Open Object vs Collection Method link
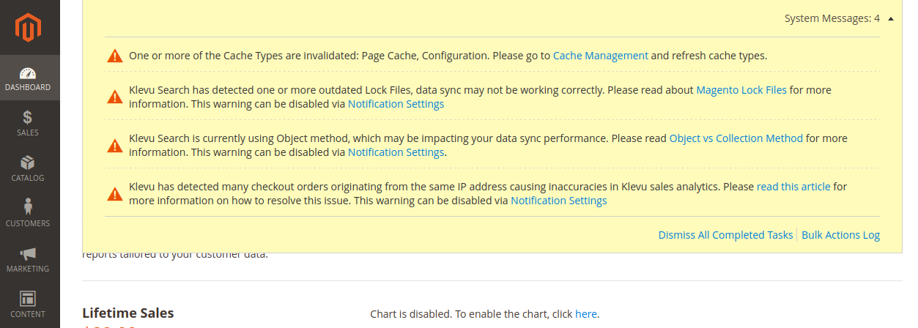 pyautogui.click(x=736, y=138)
